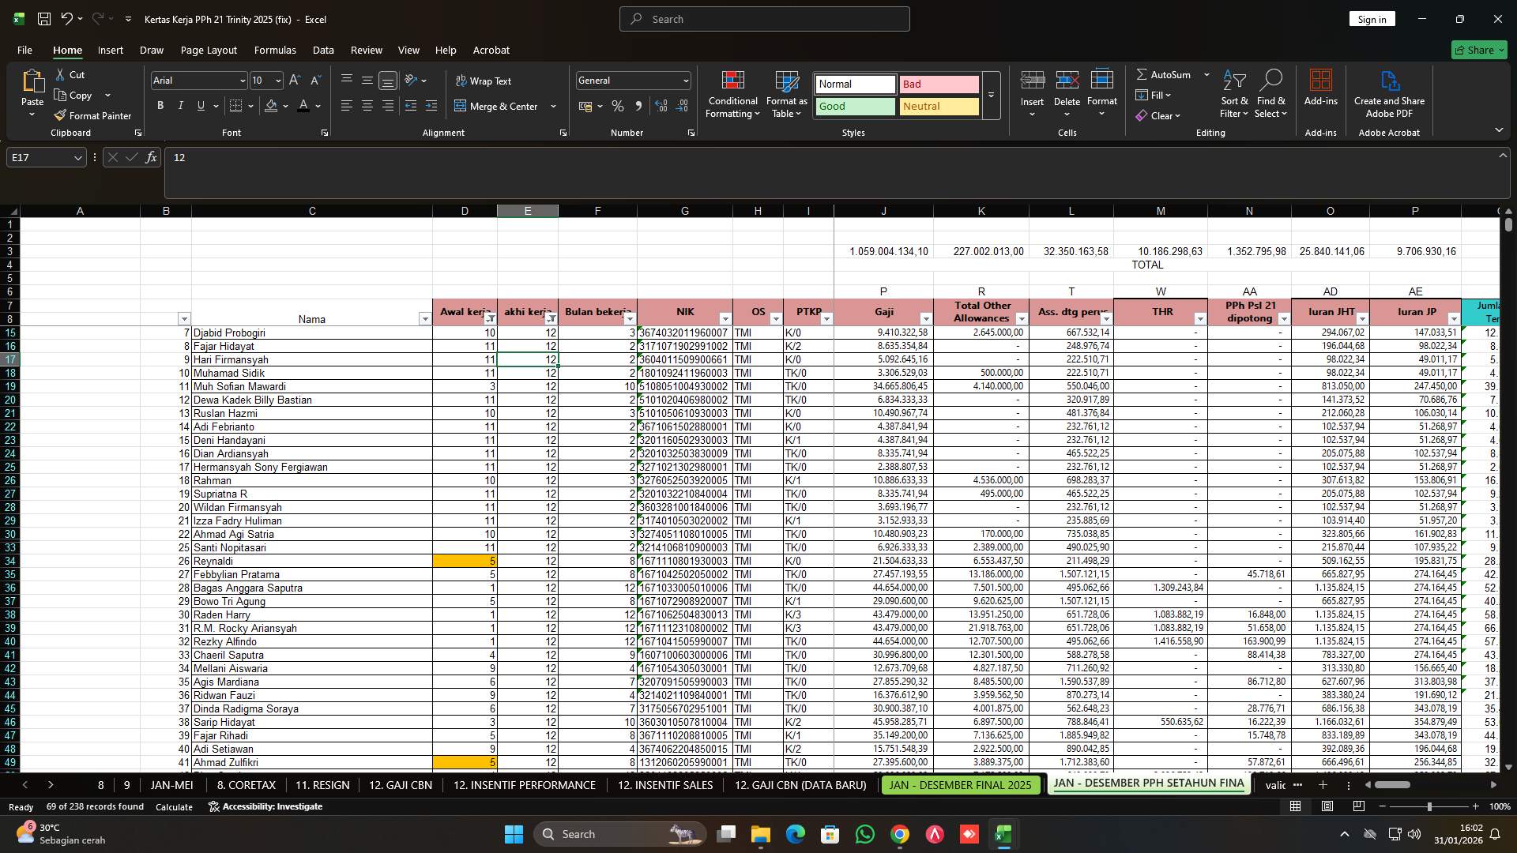Switch to the Formulas ribbon tab

point(274,50)
